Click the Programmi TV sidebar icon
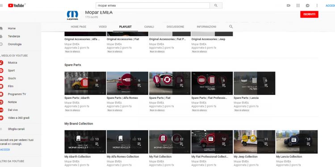This screenshot has width=335, height=167. [x=1, y=94]
